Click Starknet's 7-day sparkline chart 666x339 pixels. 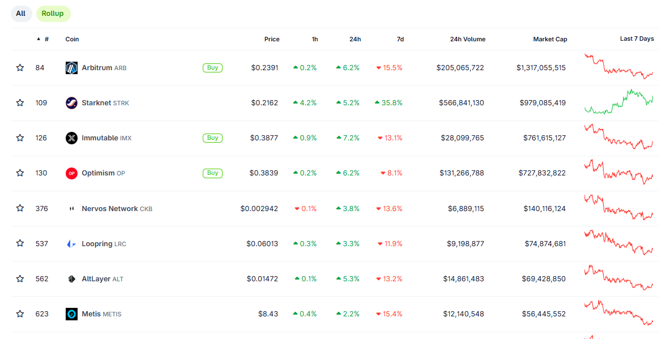pos(619,102)
